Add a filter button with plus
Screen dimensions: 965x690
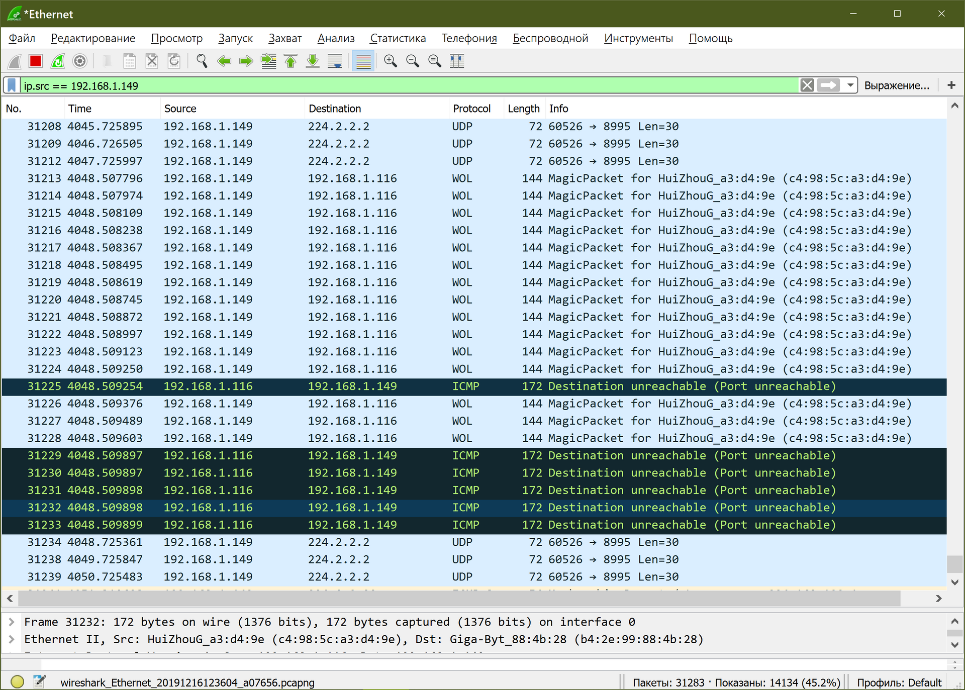[951, 85]
